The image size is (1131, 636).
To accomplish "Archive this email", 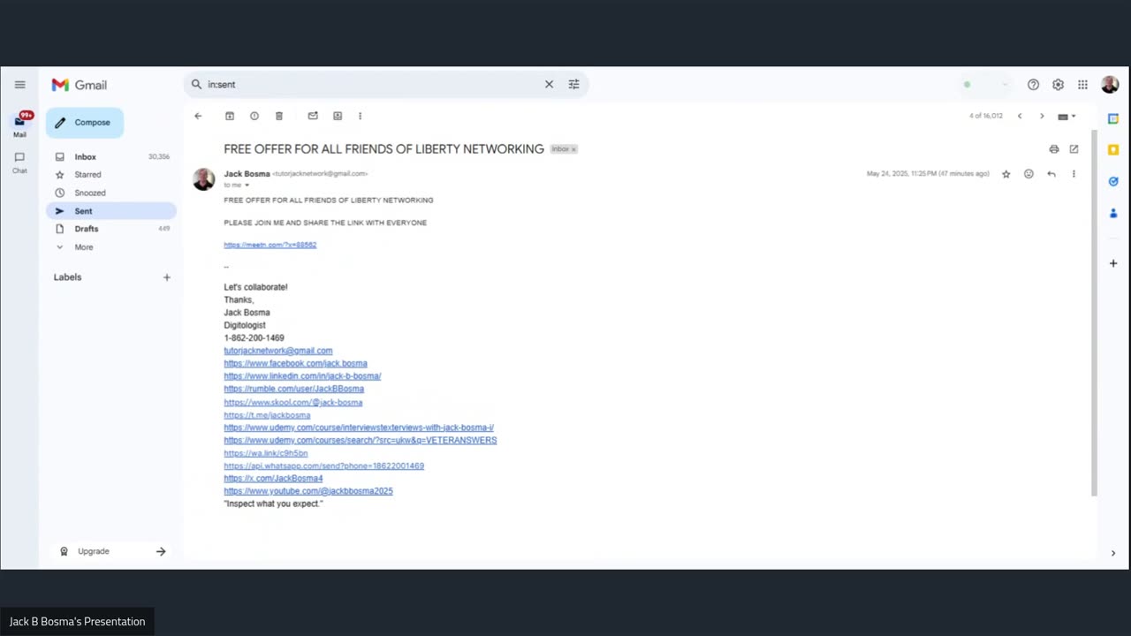I will (230, 116).
